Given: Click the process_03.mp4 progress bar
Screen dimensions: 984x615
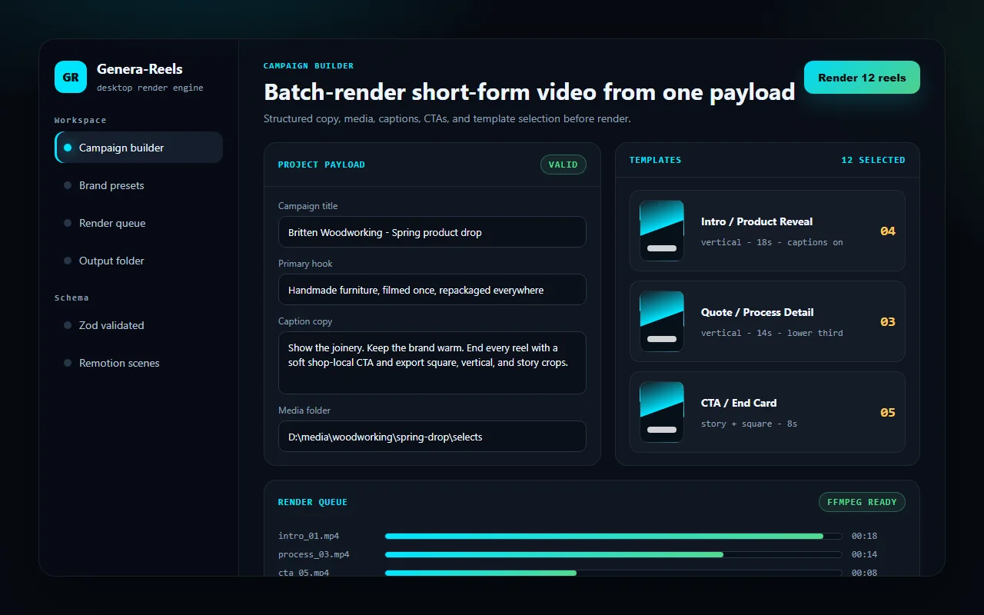Looking at the screenshot, I should point(613,554).
